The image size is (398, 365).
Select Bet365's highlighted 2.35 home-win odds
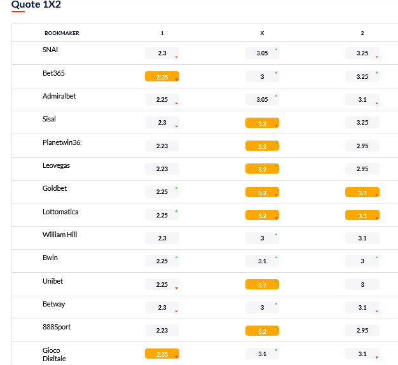click(162, 77)
